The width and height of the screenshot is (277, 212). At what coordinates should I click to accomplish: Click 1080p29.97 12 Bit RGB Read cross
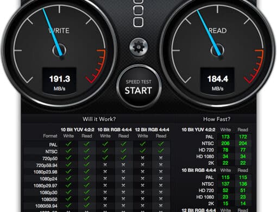pos(161,185)
